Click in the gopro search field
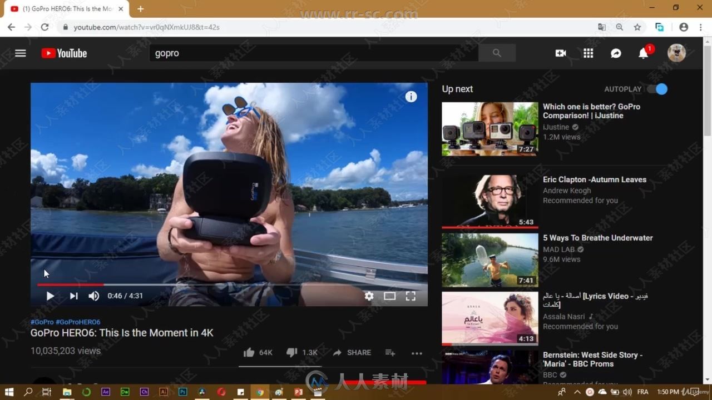The height and width of the screenshot is (400, 712). 314,53
